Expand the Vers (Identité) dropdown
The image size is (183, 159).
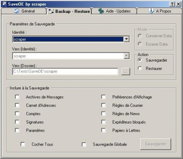tap(127, 56)
